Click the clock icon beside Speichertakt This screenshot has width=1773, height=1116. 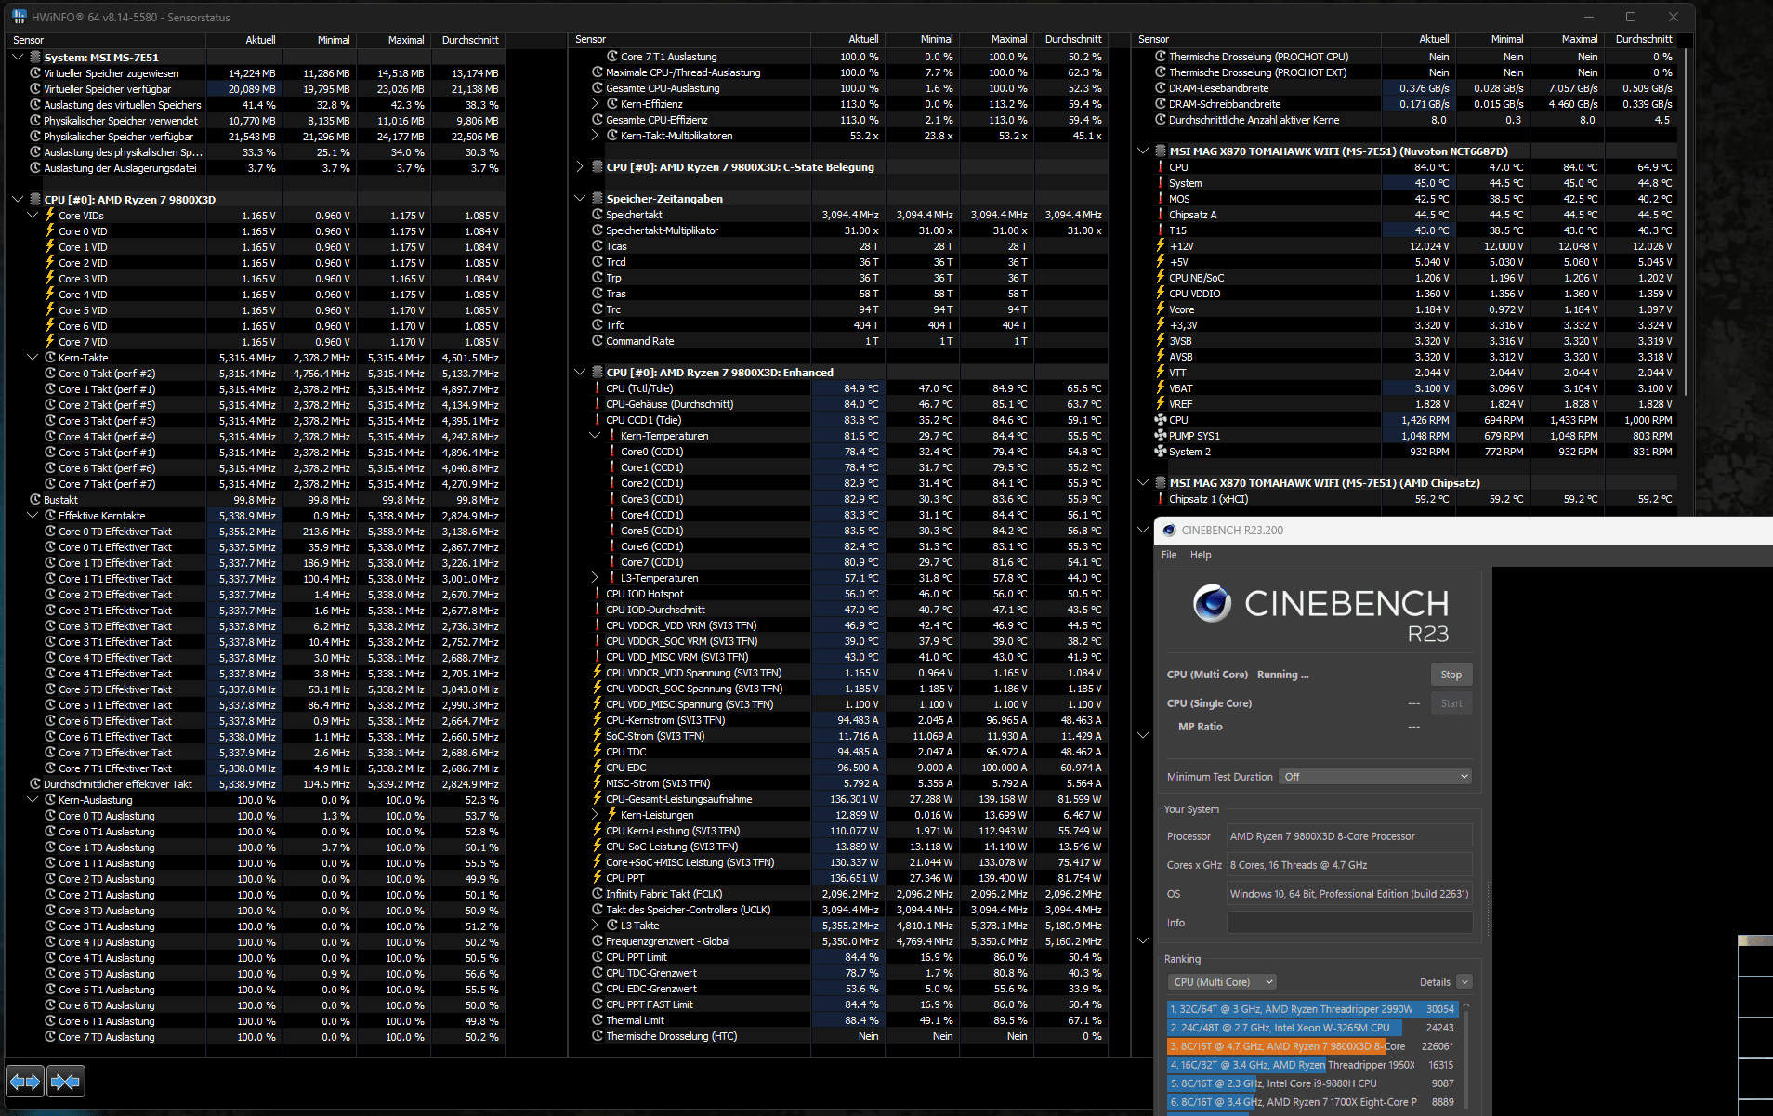point(598,215)
